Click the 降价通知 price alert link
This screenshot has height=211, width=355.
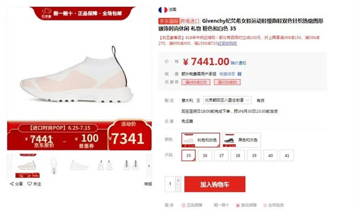tap(238, 63)
